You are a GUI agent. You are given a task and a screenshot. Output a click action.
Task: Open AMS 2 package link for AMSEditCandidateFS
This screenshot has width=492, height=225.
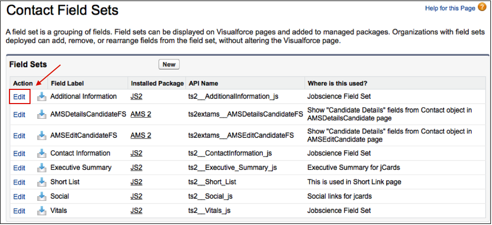click(141, 136)
